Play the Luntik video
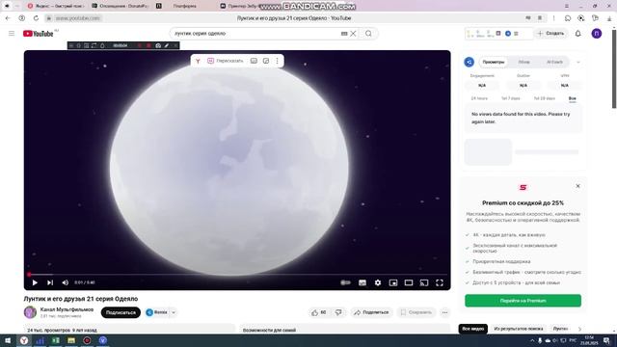 (x=35, y=282)
